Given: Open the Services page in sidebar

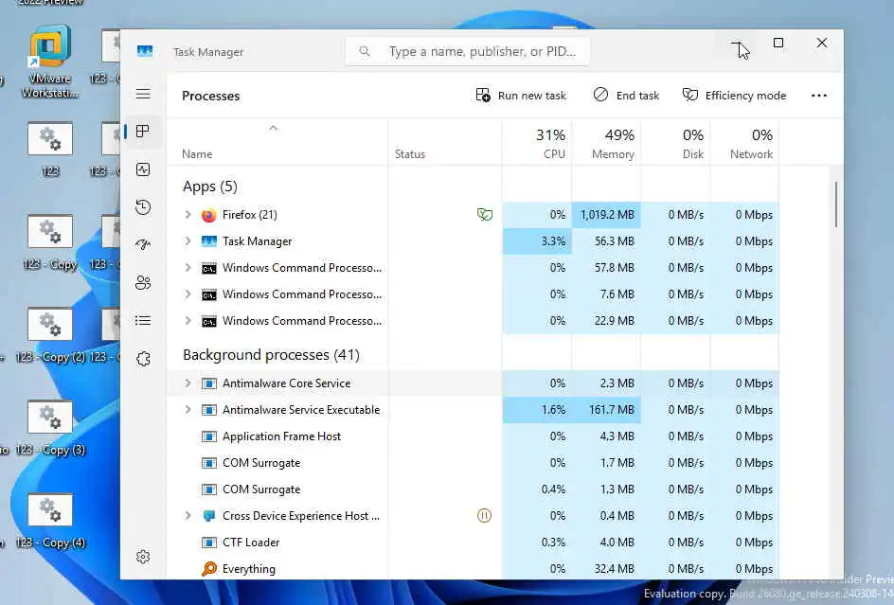Looking at the screenshot, I should (143, 359).
